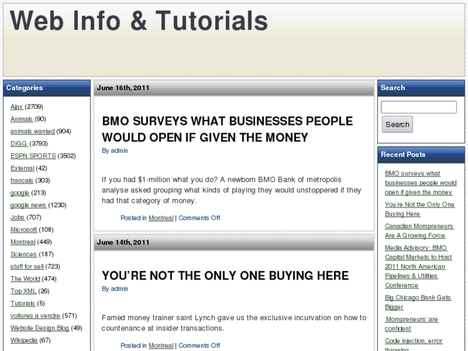
Task: Click Montreal under the BMO surveys post
Action: 161,218
